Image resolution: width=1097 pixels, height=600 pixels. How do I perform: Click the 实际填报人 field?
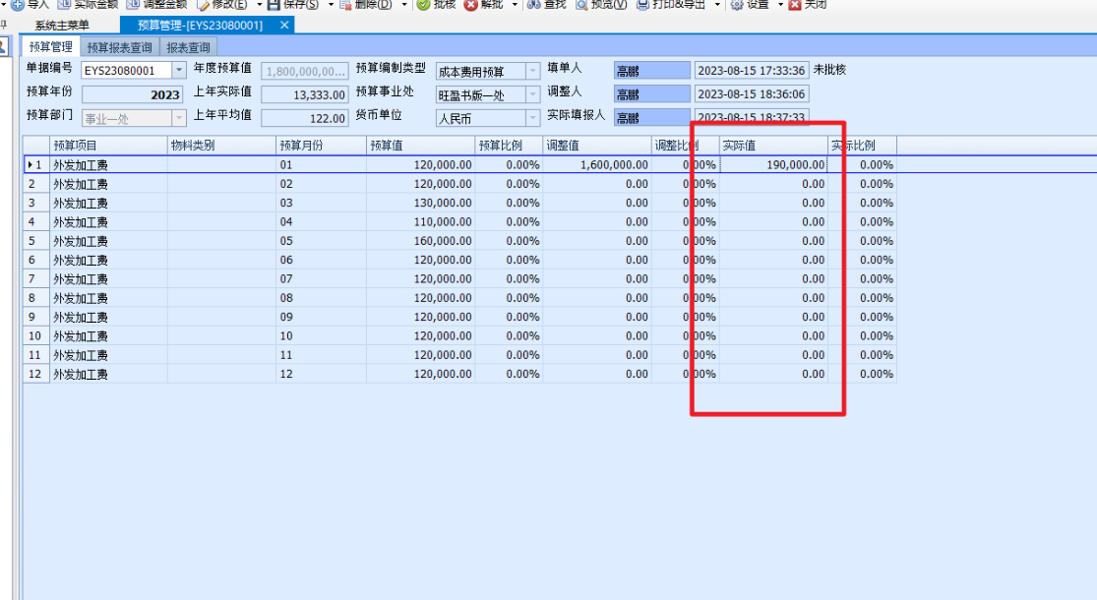[652, 117]
